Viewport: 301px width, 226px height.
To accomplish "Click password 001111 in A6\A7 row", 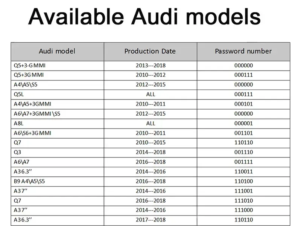I will [x=243, y=162].
